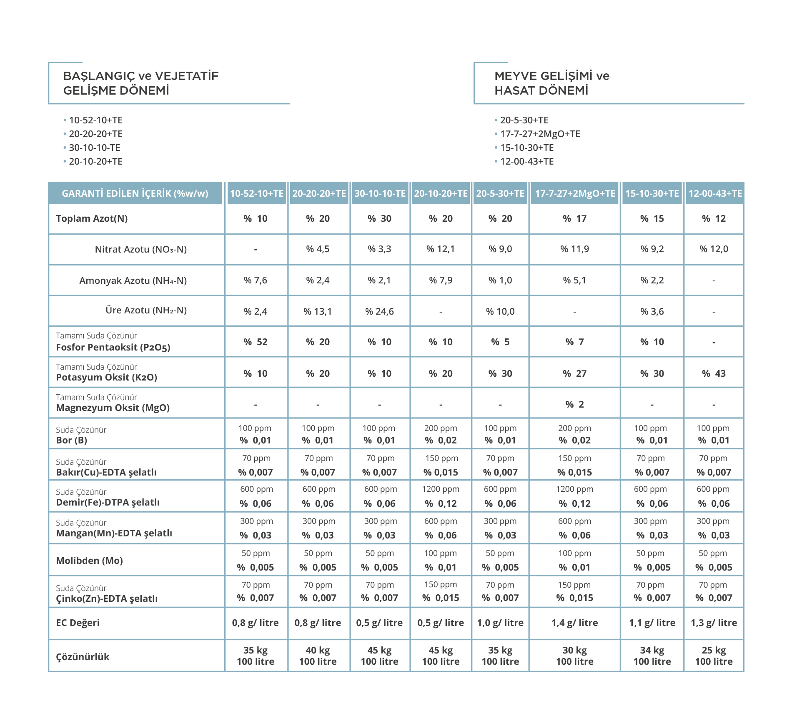Click the 'GARANTİ EDİLEN İÇERİK (%w/w)' table header
Viewport: 792px width, 706px height.
pos(135,193)
